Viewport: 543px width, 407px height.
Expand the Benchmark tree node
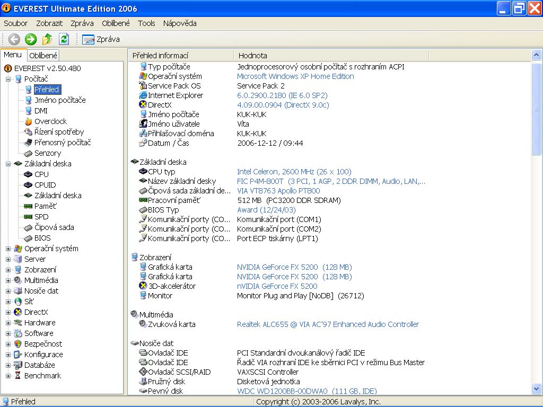(8, 376)
